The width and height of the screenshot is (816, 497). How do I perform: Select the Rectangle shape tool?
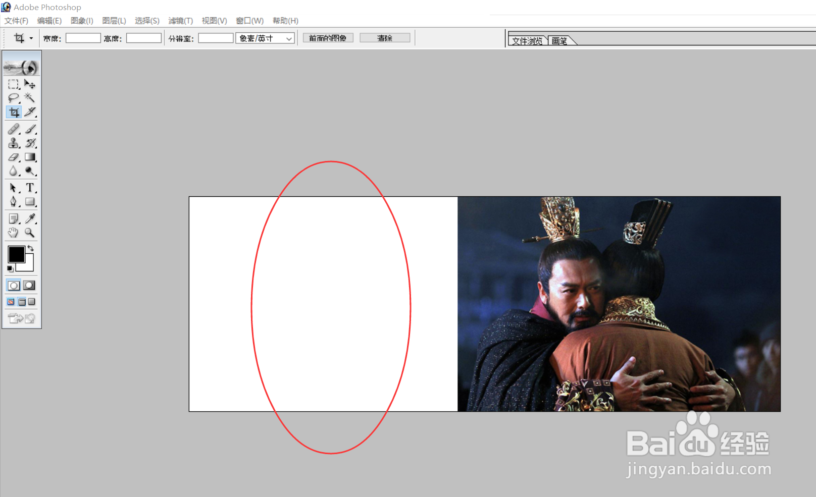point(30,202)
